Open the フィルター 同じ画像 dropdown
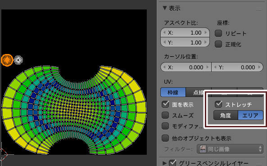The image size is (267, 166). [x=230, y=149]
